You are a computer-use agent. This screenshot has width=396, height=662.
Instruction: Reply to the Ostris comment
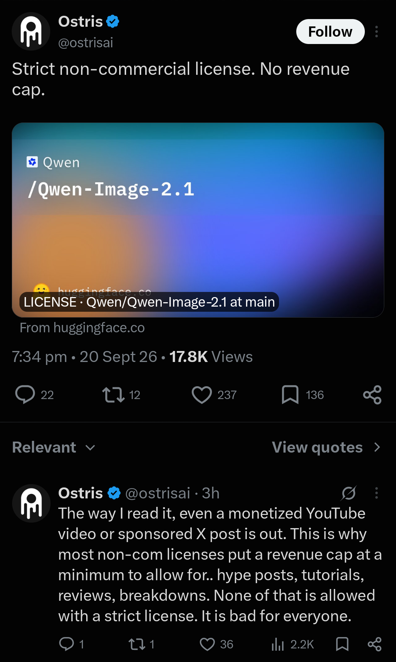point(66,644)
